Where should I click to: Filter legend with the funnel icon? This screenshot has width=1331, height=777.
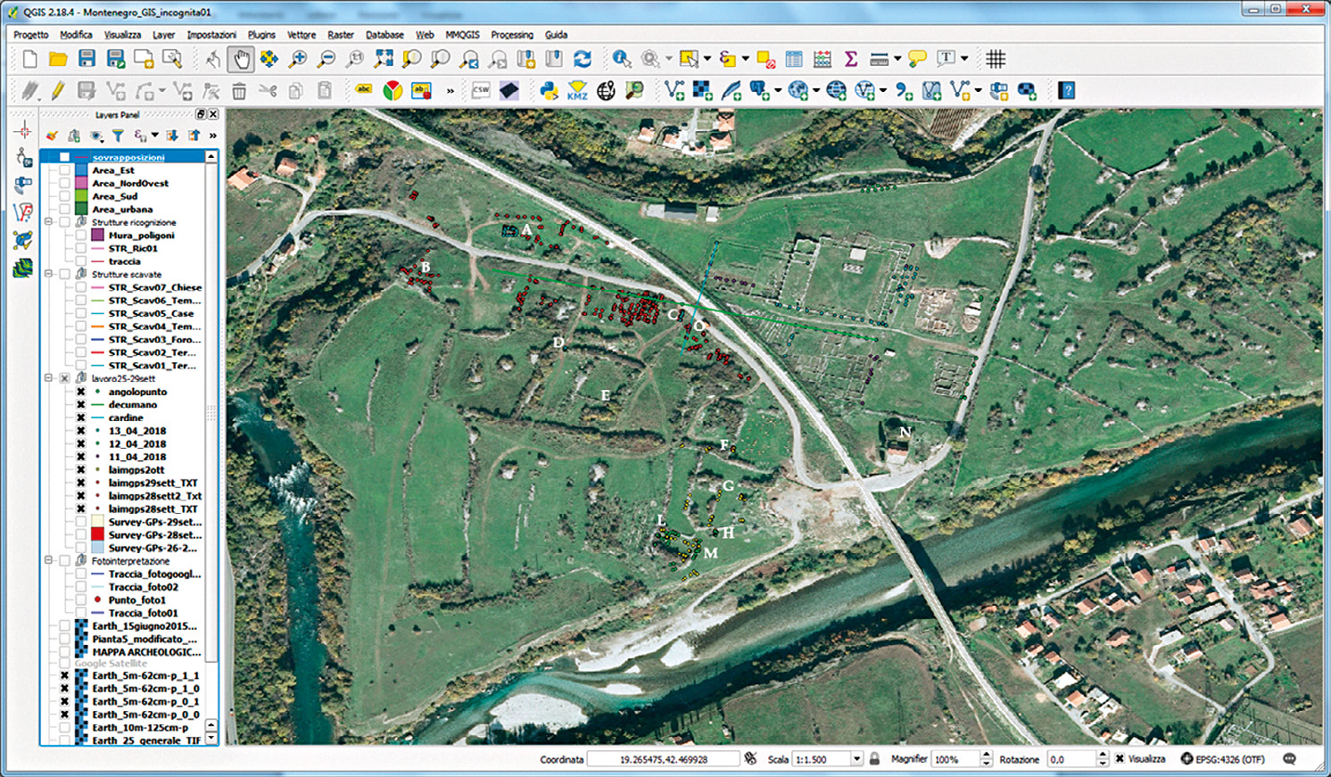[118, 136]
